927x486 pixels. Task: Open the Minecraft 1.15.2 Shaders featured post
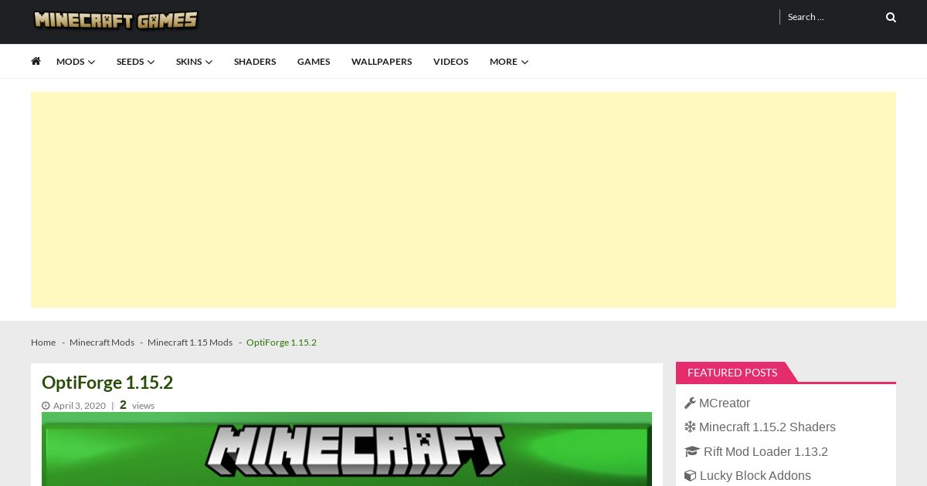pos(767,427)
